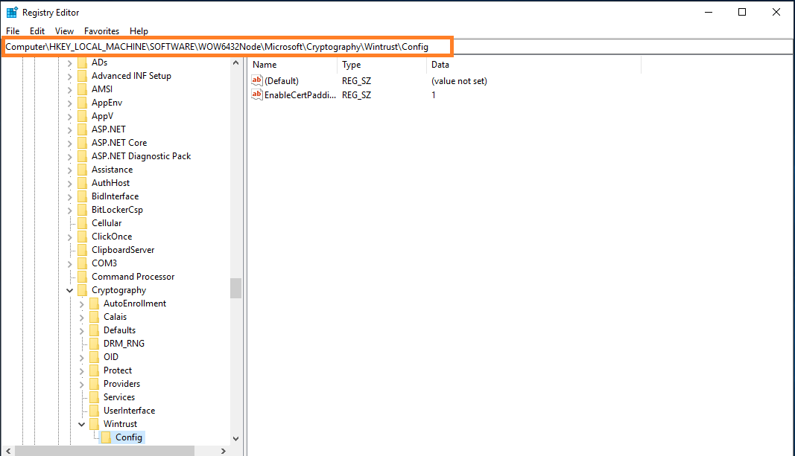Click the '(value not set)' data cell
The width and height of the screenshot is (795, 456).
[459, 81]
